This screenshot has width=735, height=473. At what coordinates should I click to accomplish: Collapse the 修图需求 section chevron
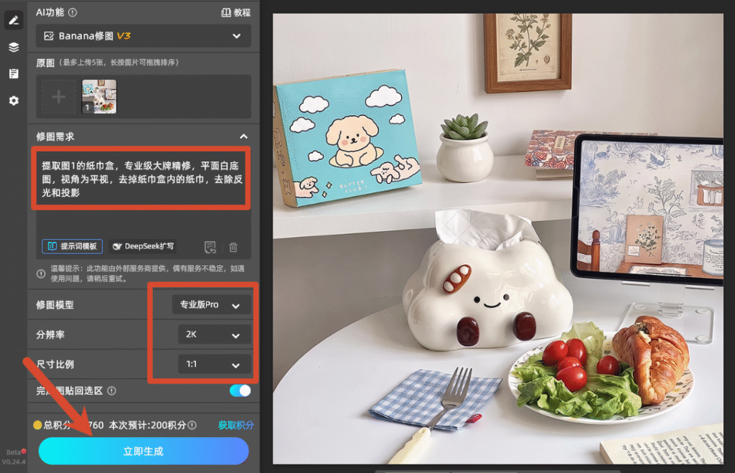click(x=244, y=136)
